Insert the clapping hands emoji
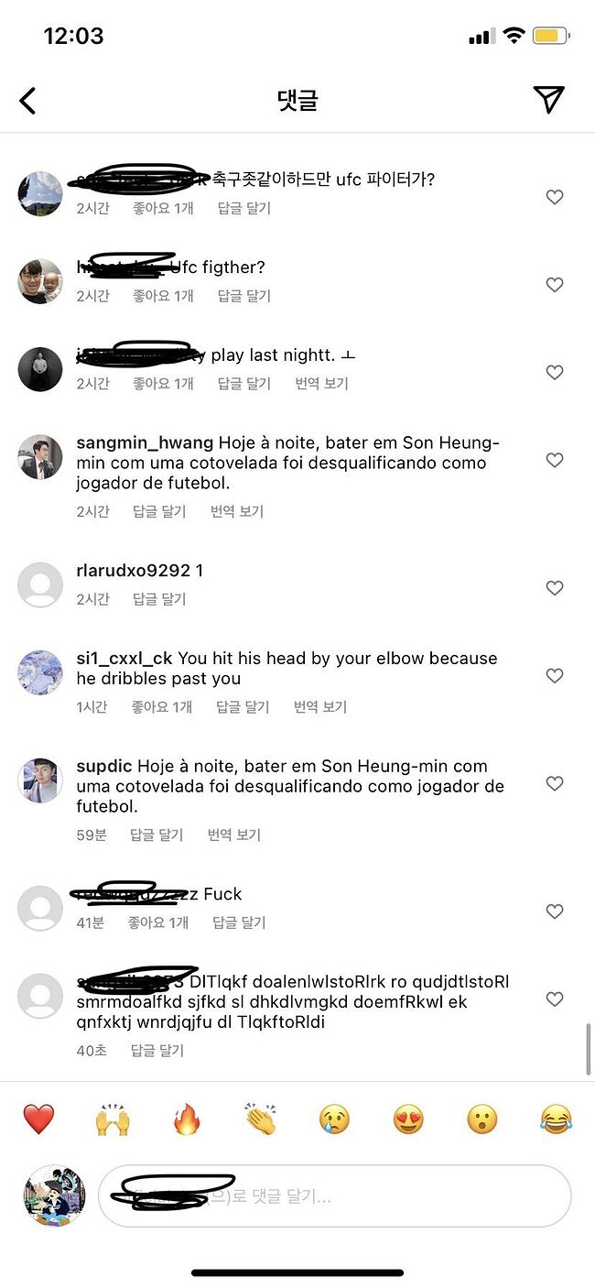The height and width of the screenshot is (1288, 595). click(x=261, y=1119)
